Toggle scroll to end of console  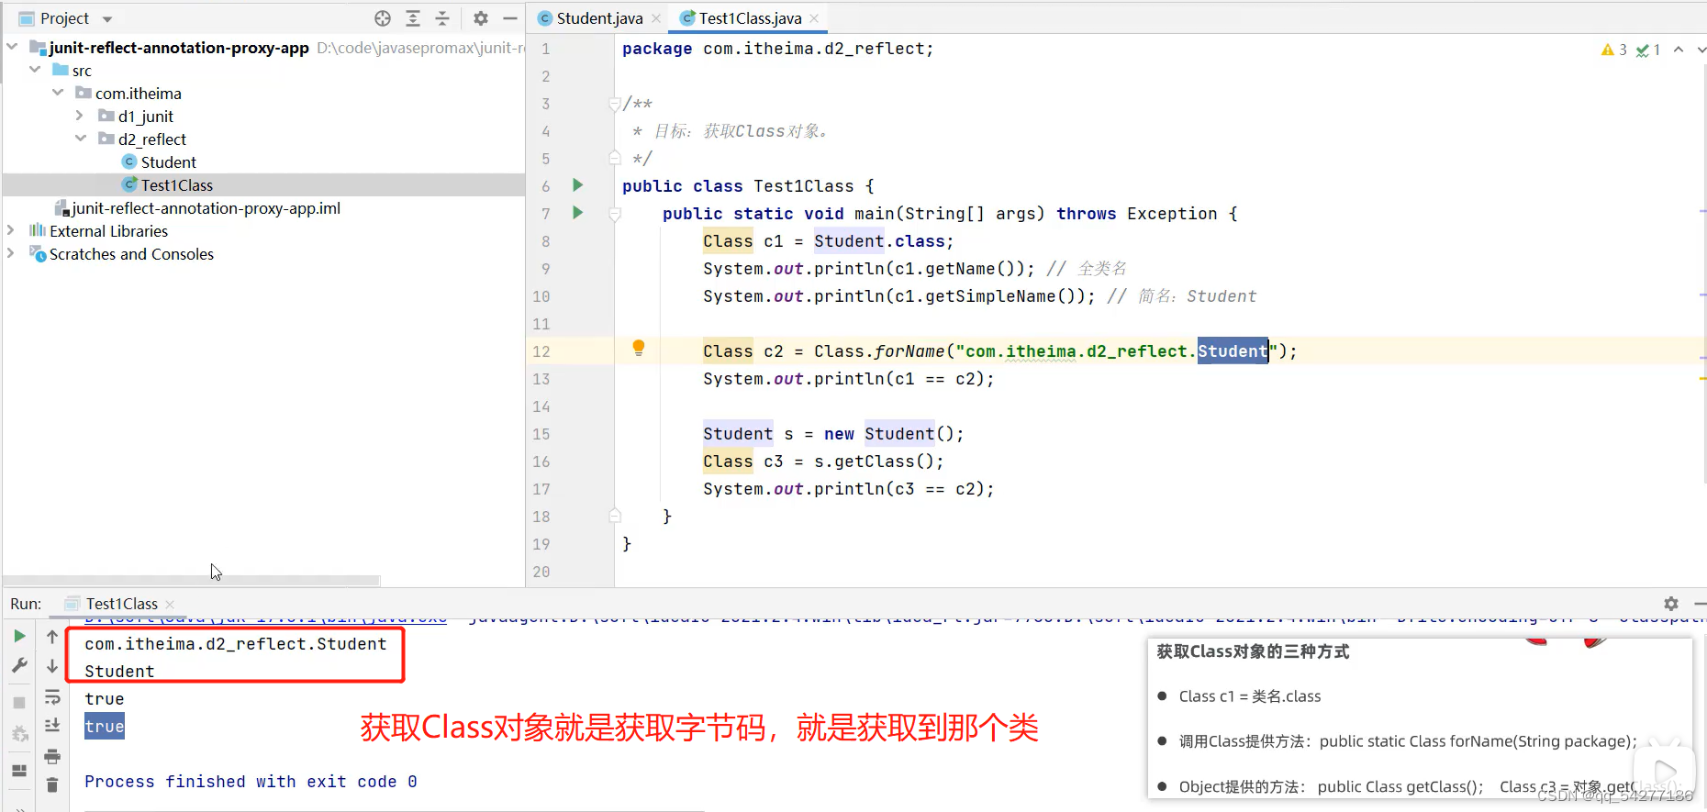click(52, 725)
